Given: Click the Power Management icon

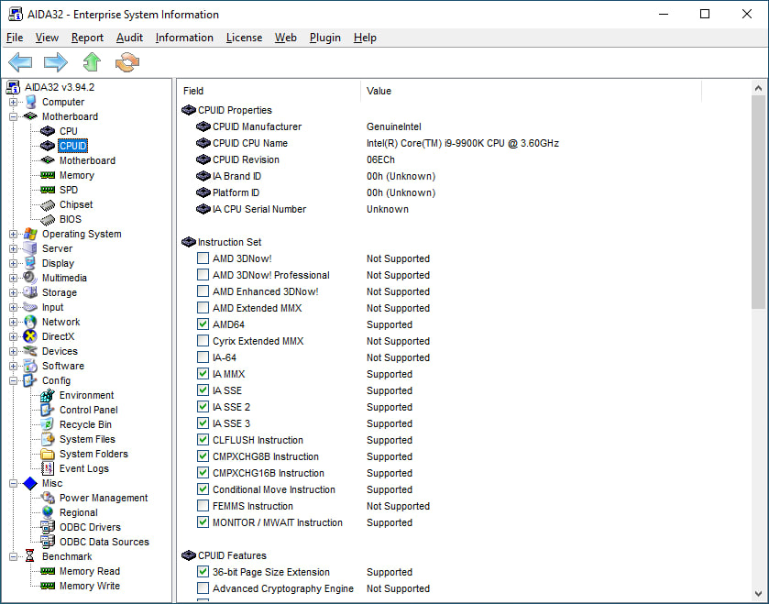Looking at the screenshot, I should click(48, 498).
